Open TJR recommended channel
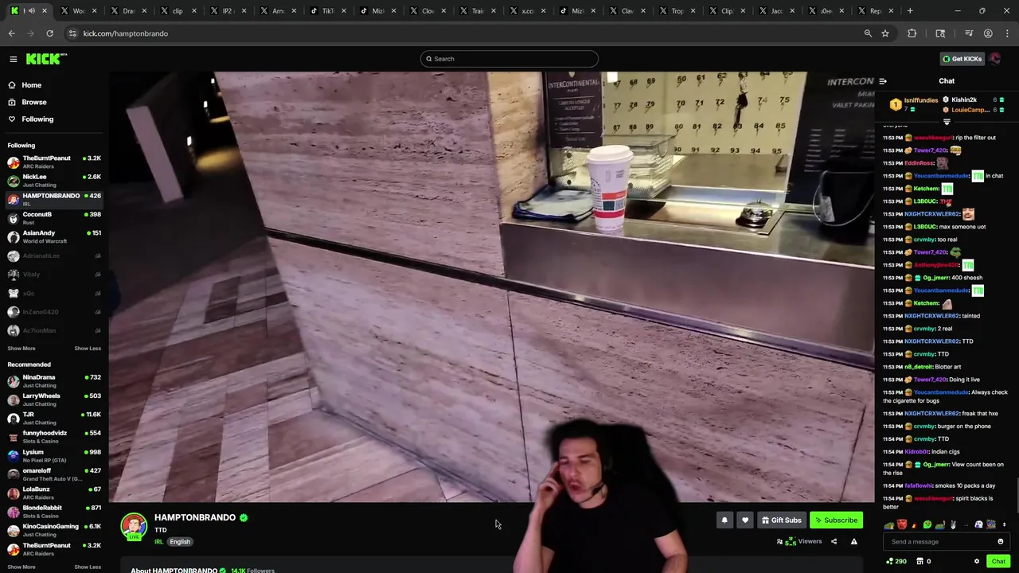 pyautogui.click(x=54, y=419)
